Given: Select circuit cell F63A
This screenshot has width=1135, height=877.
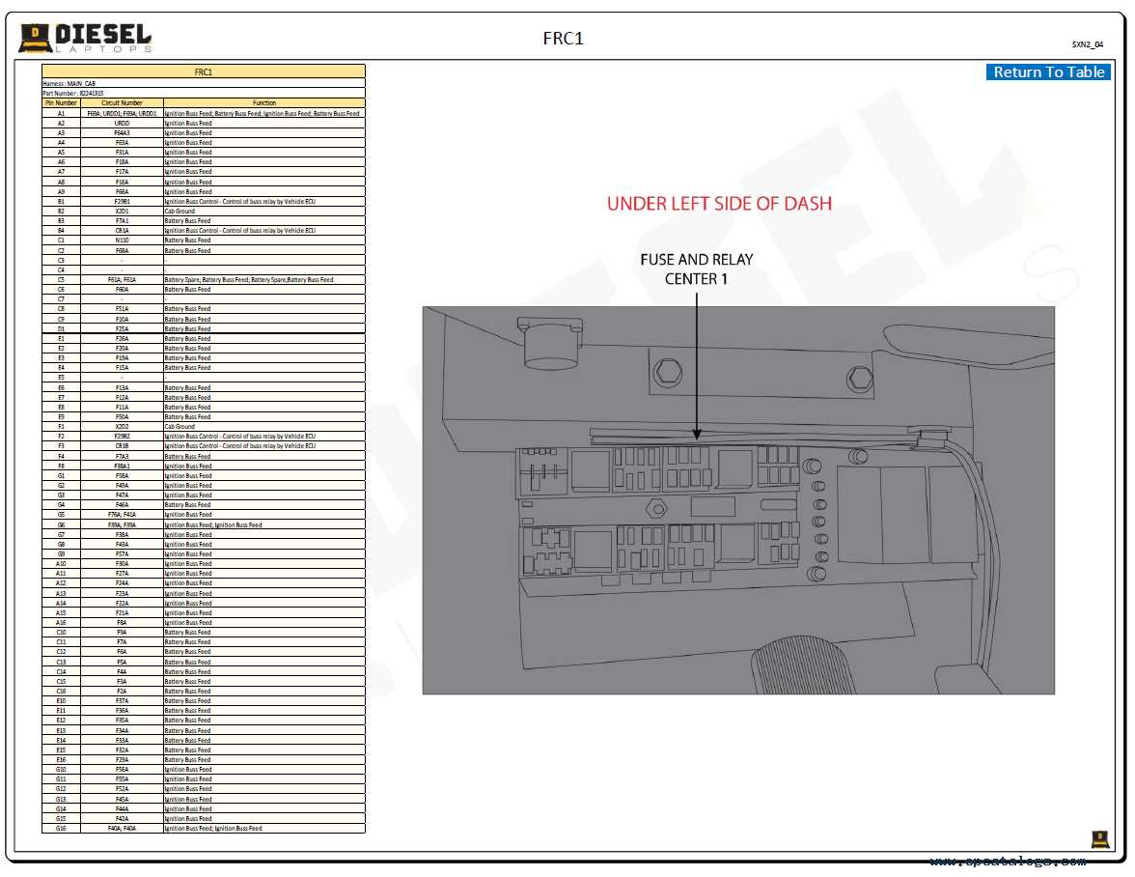Looking at the screenshot, I should [x=122, y=143].
